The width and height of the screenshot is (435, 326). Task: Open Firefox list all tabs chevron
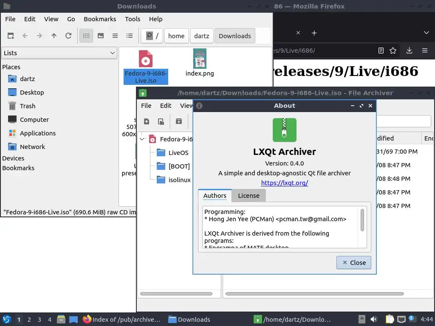coord(427,33)
